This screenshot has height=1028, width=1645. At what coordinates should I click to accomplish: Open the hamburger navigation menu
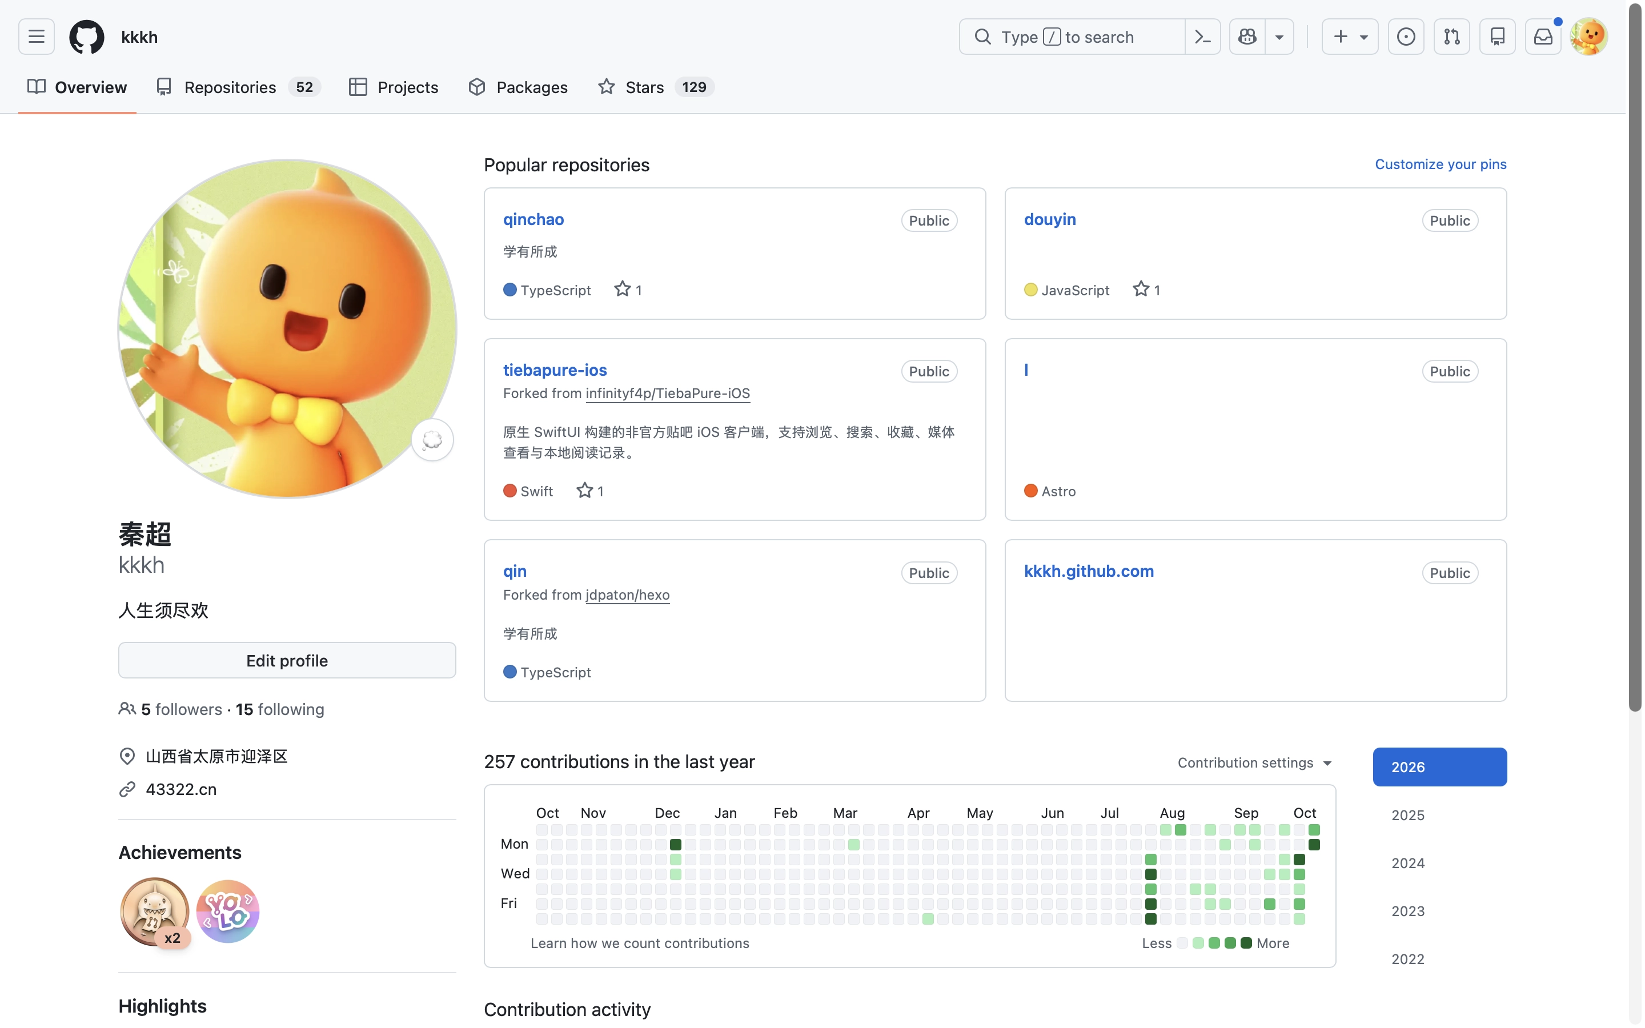37,37
